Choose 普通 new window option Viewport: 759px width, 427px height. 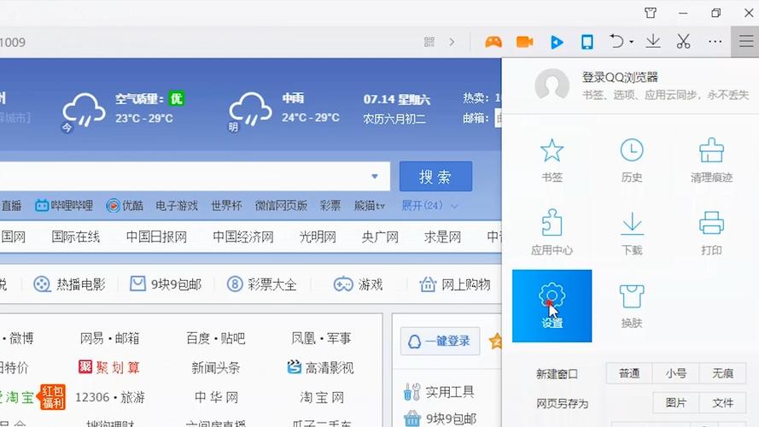629,373
